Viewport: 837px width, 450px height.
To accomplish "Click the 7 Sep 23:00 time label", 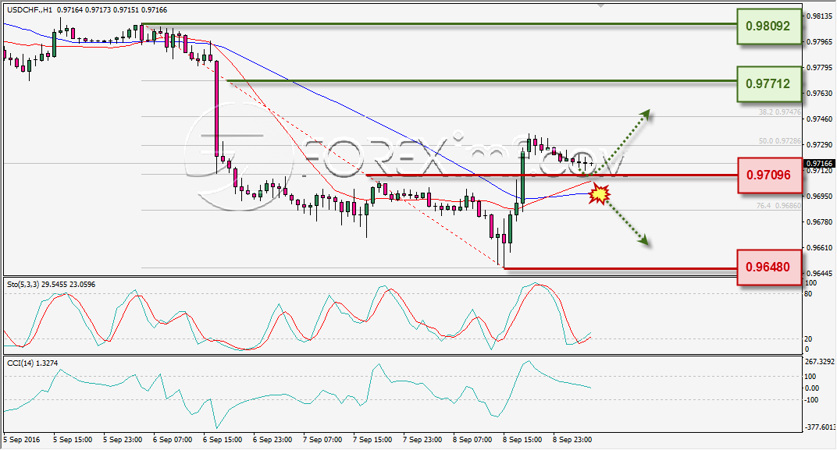I will (422, 440).
